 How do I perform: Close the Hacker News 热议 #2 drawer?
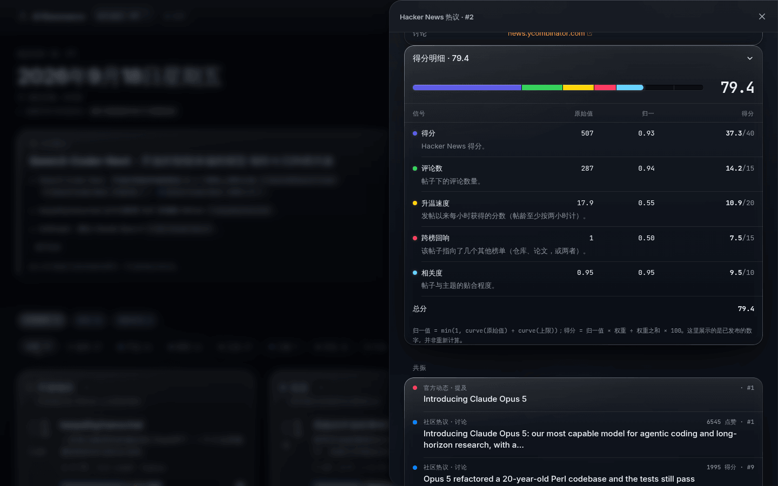[x=762, y=17]
